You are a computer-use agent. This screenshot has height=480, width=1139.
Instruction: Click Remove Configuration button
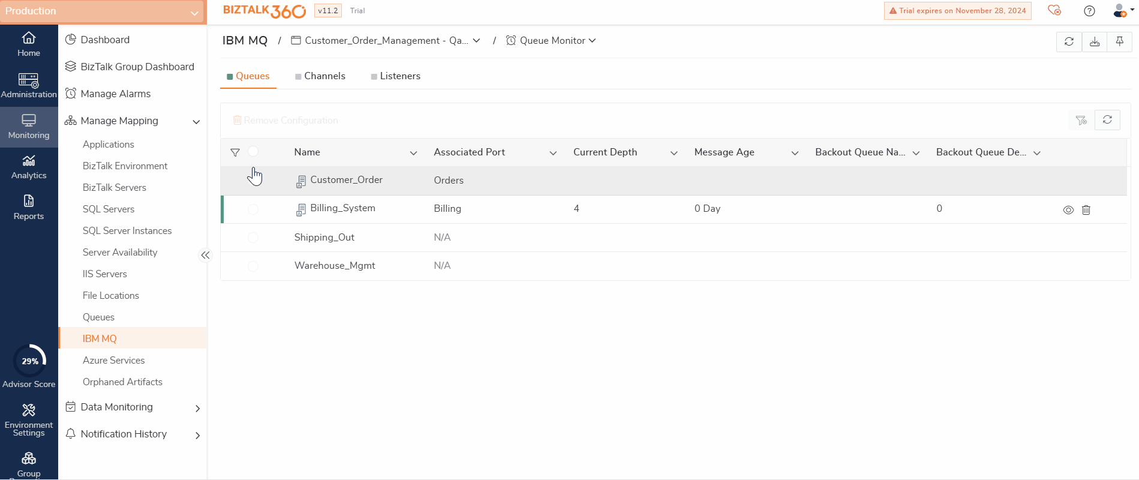pyautogui.click(x=285, y=121)
